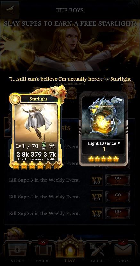This screenshot has height=266, width=140.
Task: Tap the Starlight banner image at top
Action: (70, 45)
